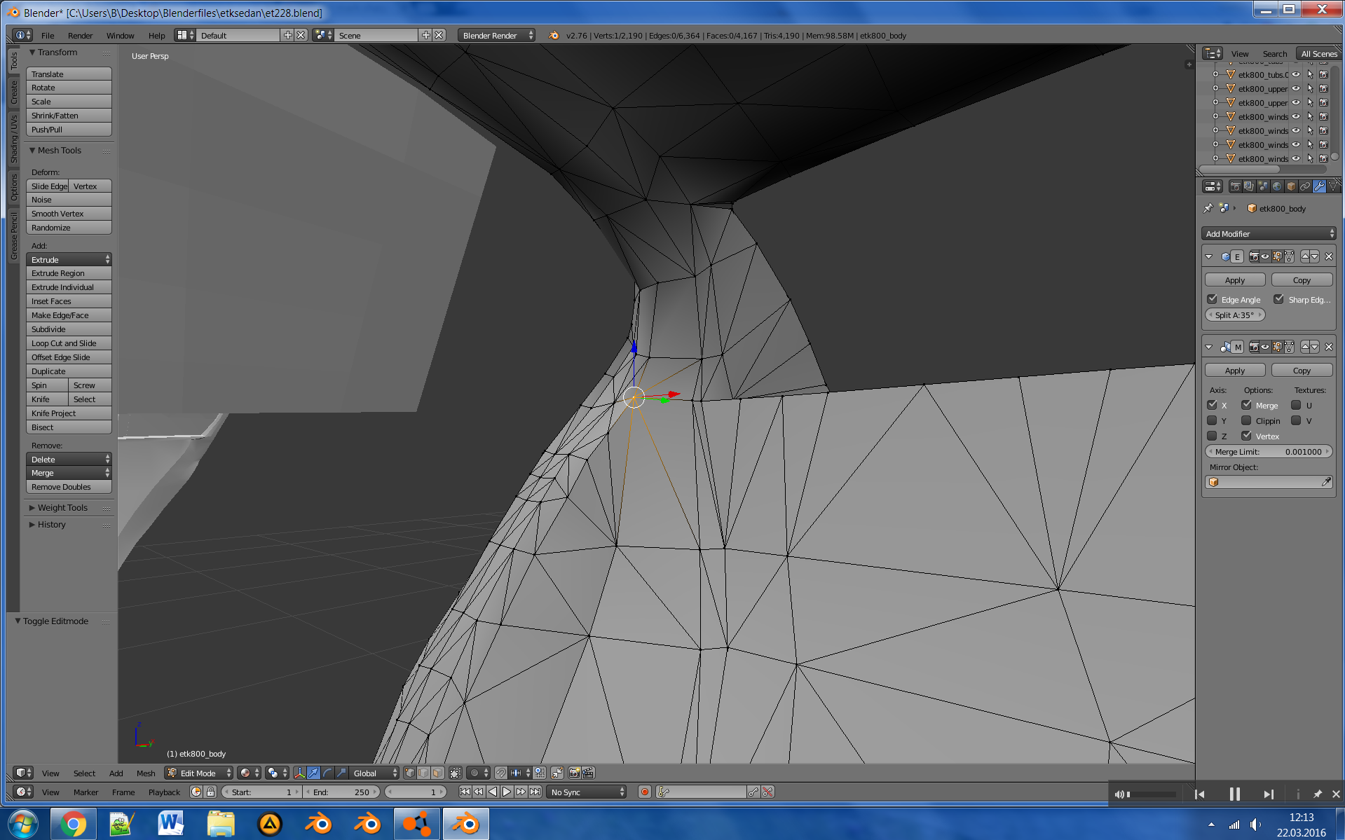The height and width of the screenshot is (840, 1345).
Task: Open the Object properties tab cube icon
Action: (x=1291, y=186)
